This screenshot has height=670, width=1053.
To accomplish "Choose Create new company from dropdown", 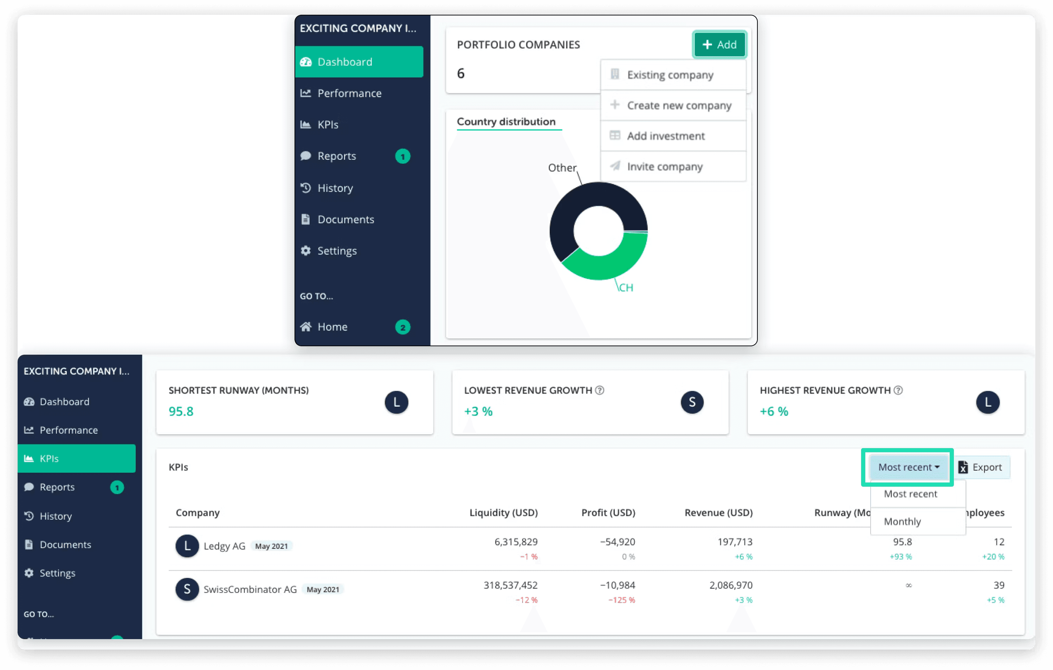I will tap(679, 105).
